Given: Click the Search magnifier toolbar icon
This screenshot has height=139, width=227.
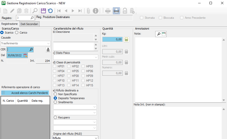Looking at the screenshot, I should tap(35, 11).
